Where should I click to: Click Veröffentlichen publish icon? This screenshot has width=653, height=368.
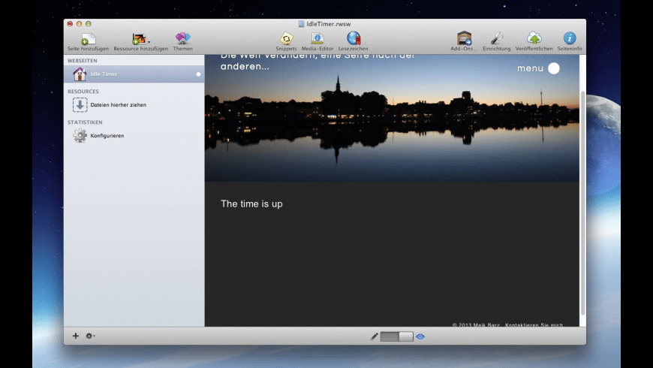(534, 38)
